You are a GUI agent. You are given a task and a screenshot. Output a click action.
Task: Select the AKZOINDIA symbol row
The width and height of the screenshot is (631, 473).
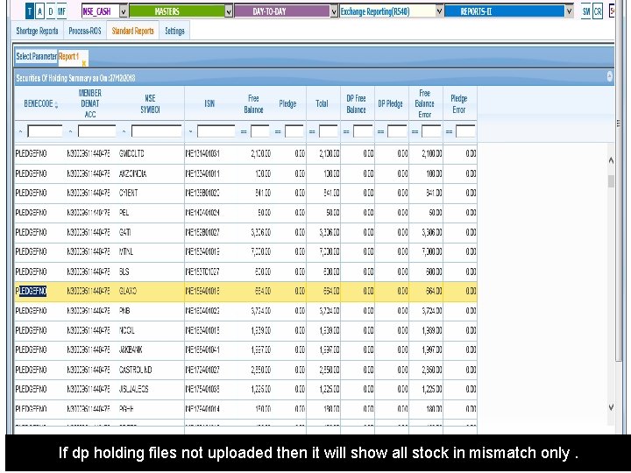pyautogui.click(x=245, y=173)
